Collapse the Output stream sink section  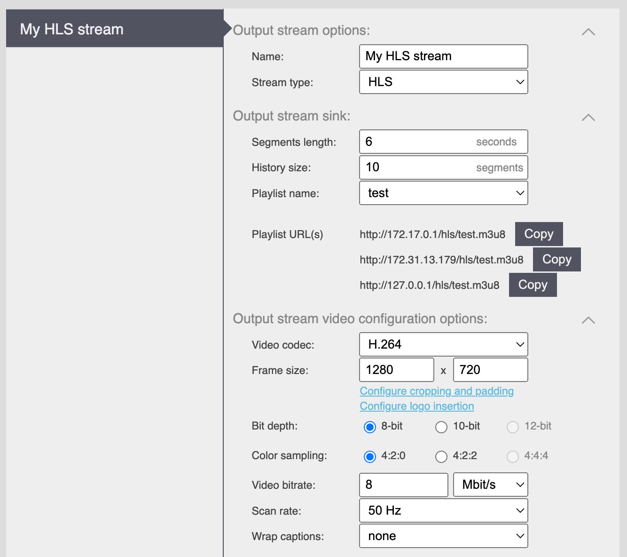click(588, 118)
